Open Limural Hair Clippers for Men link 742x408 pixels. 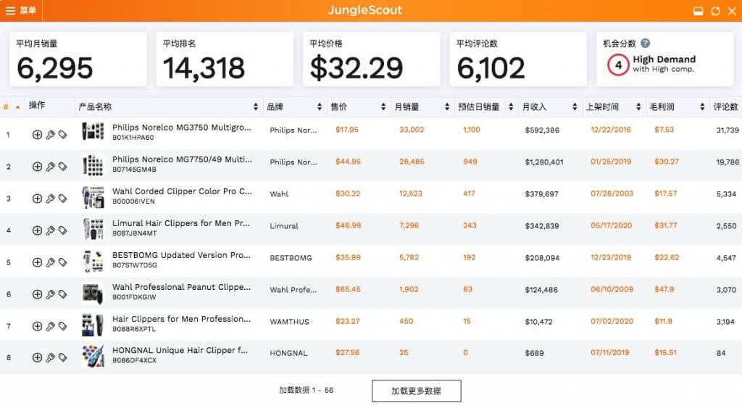(x=180, y=223)
